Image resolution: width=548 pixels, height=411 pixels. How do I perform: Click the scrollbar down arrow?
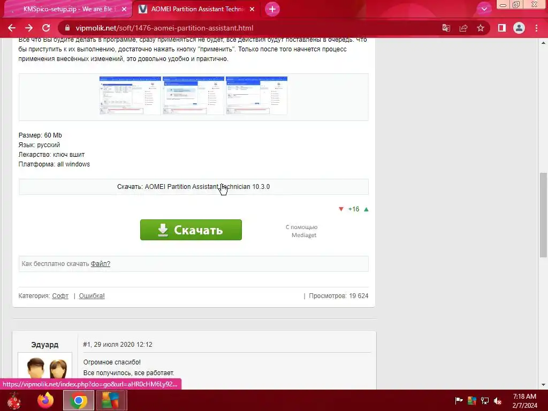(x=543, y=385)
